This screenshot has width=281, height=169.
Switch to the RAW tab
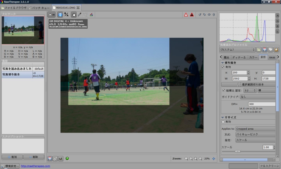[272, 57]
